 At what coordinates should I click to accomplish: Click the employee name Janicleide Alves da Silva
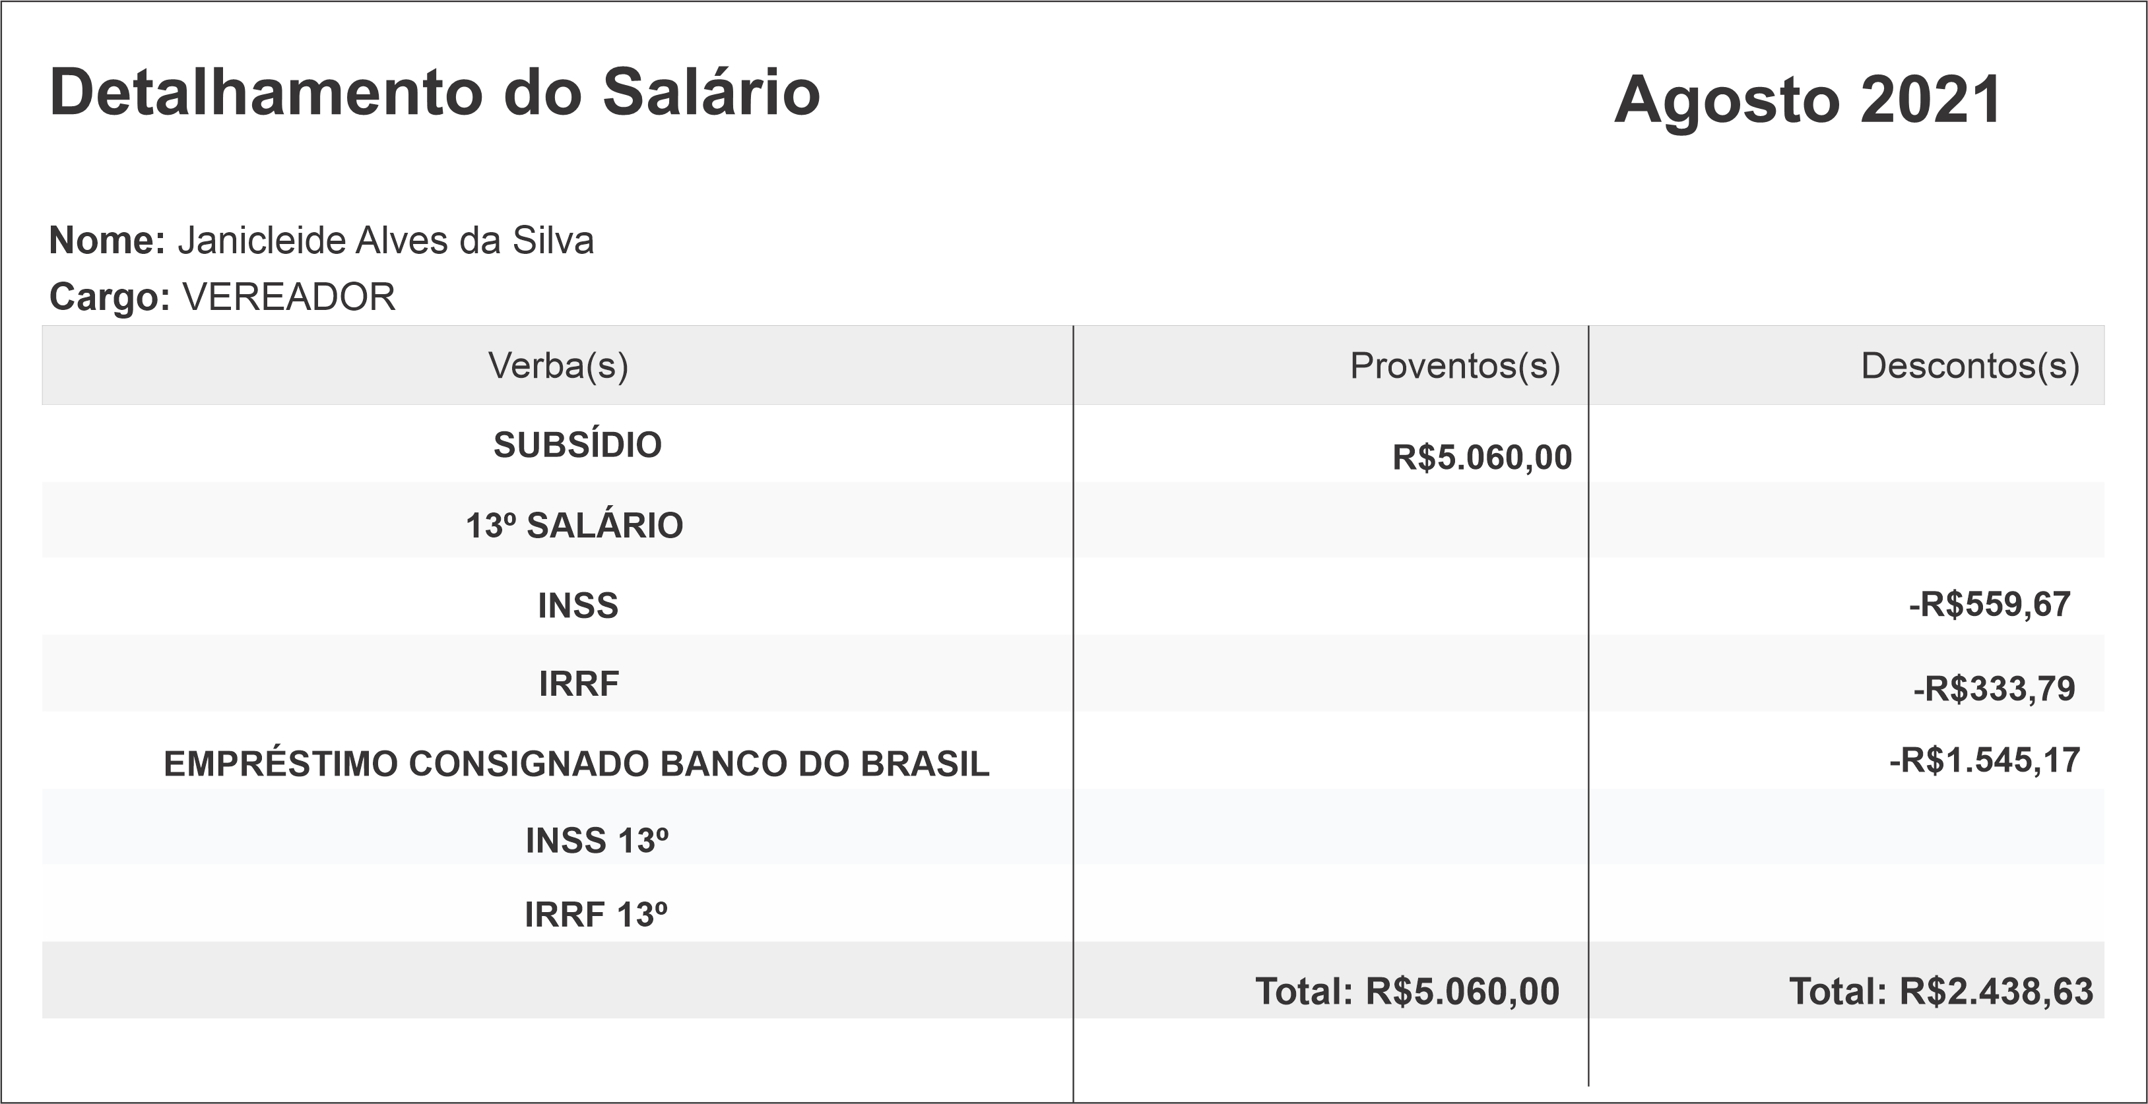click(385, 241)
